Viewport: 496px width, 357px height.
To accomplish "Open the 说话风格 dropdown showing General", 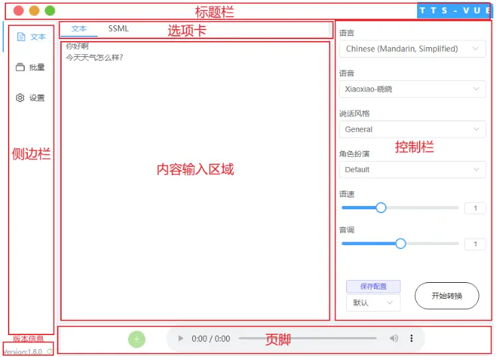I will point(412,129).
